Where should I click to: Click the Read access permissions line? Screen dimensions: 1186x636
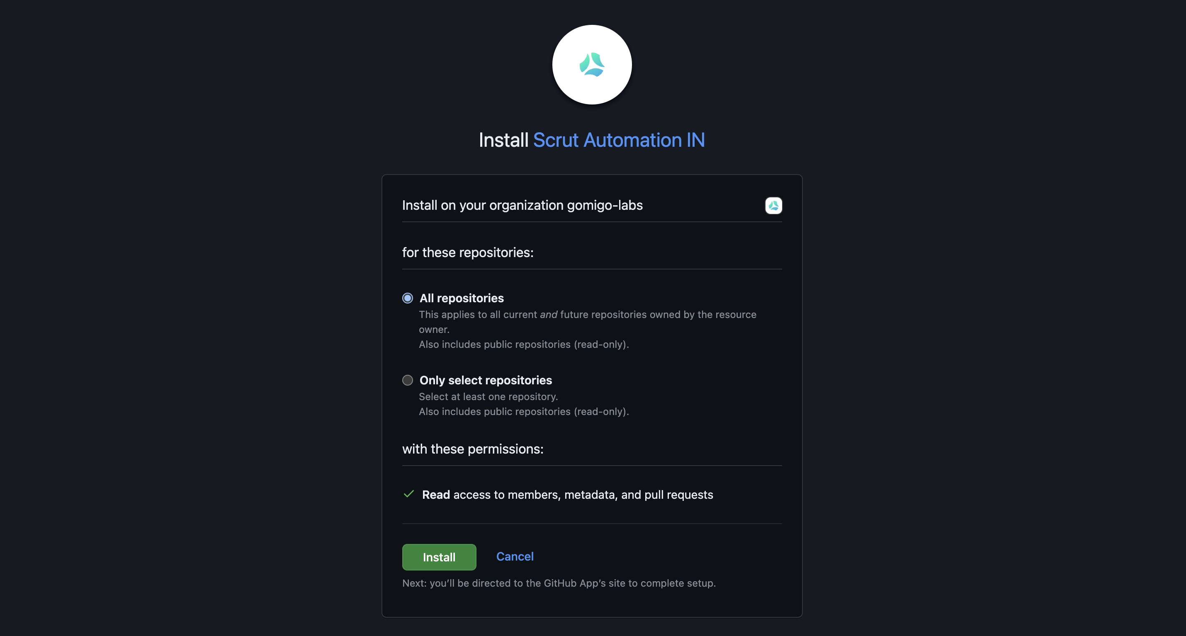[568, 495]
